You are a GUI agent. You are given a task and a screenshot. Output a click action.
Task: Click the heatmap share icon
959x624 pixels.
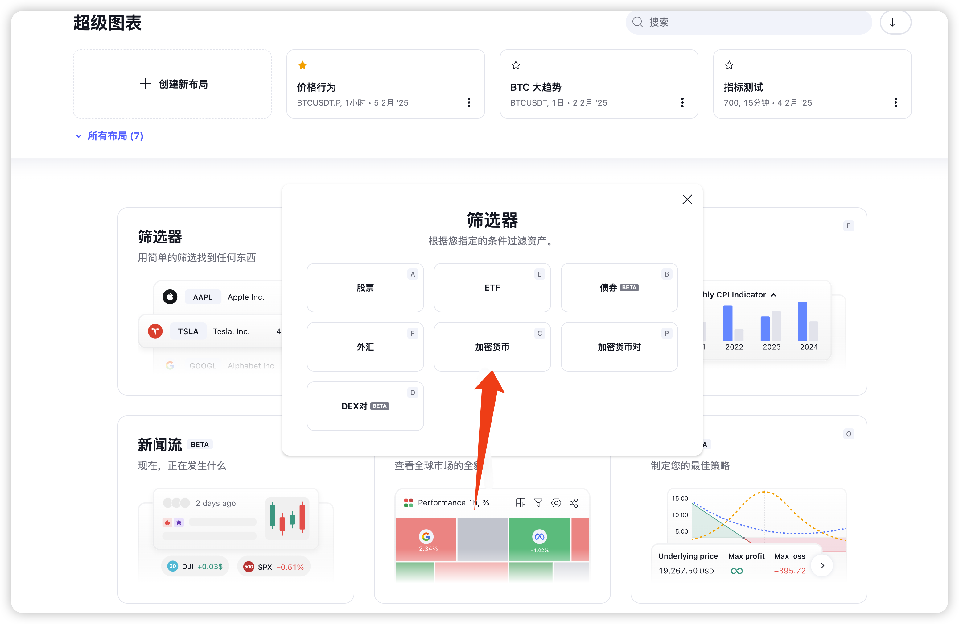[x=573, y=503]
